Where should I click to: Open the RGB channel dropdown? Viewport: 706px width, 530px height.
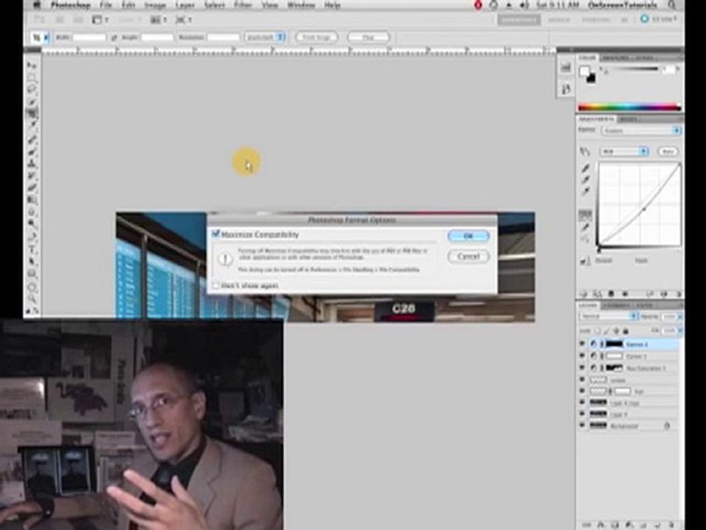click(624, 152)
